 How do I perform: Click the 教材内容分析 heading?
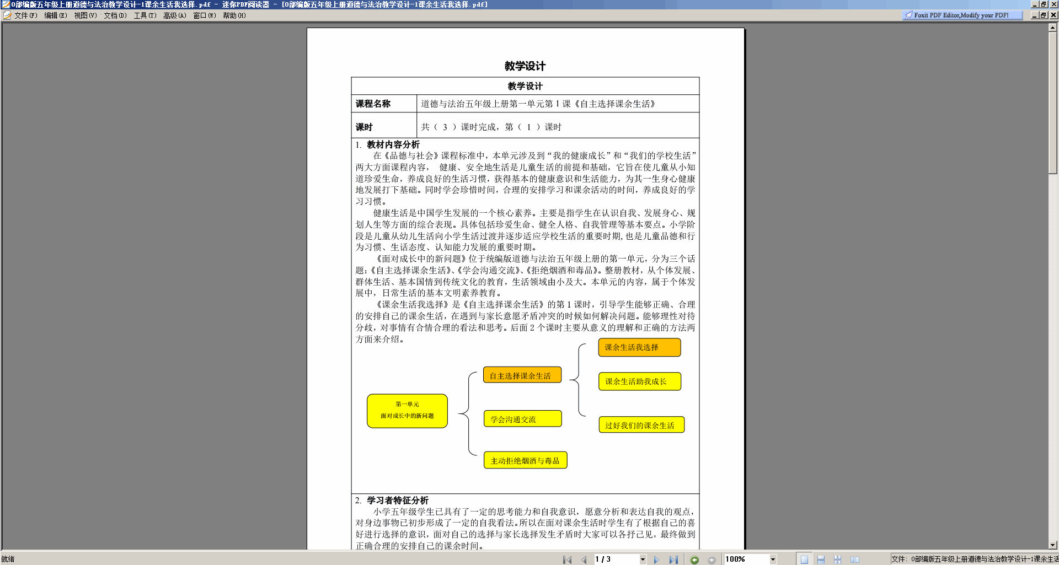pos(393,144)
